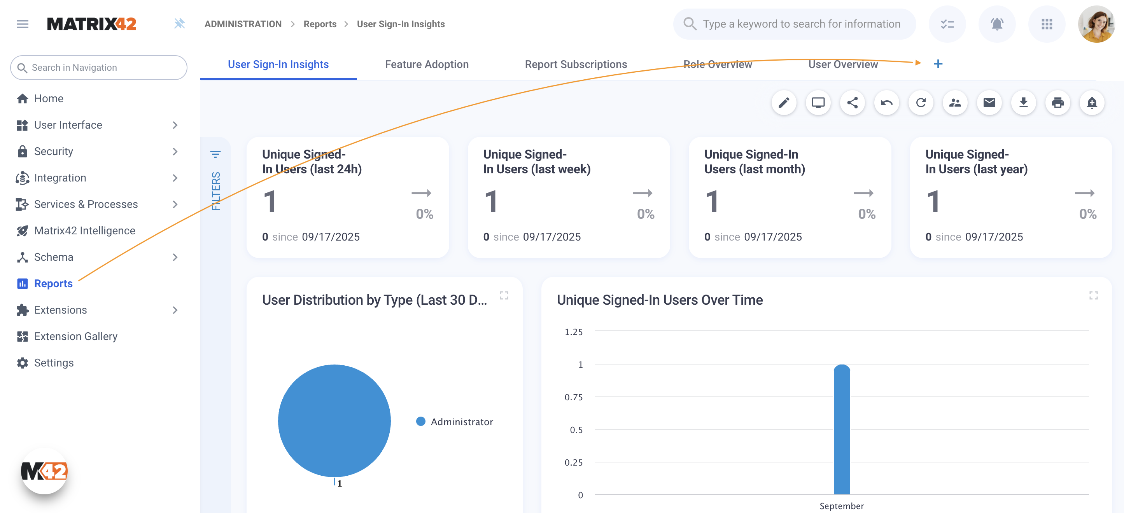Viewport: 1124px width, 513px height.
Task: Open the Role Overview tab
Action: [717, 64]
